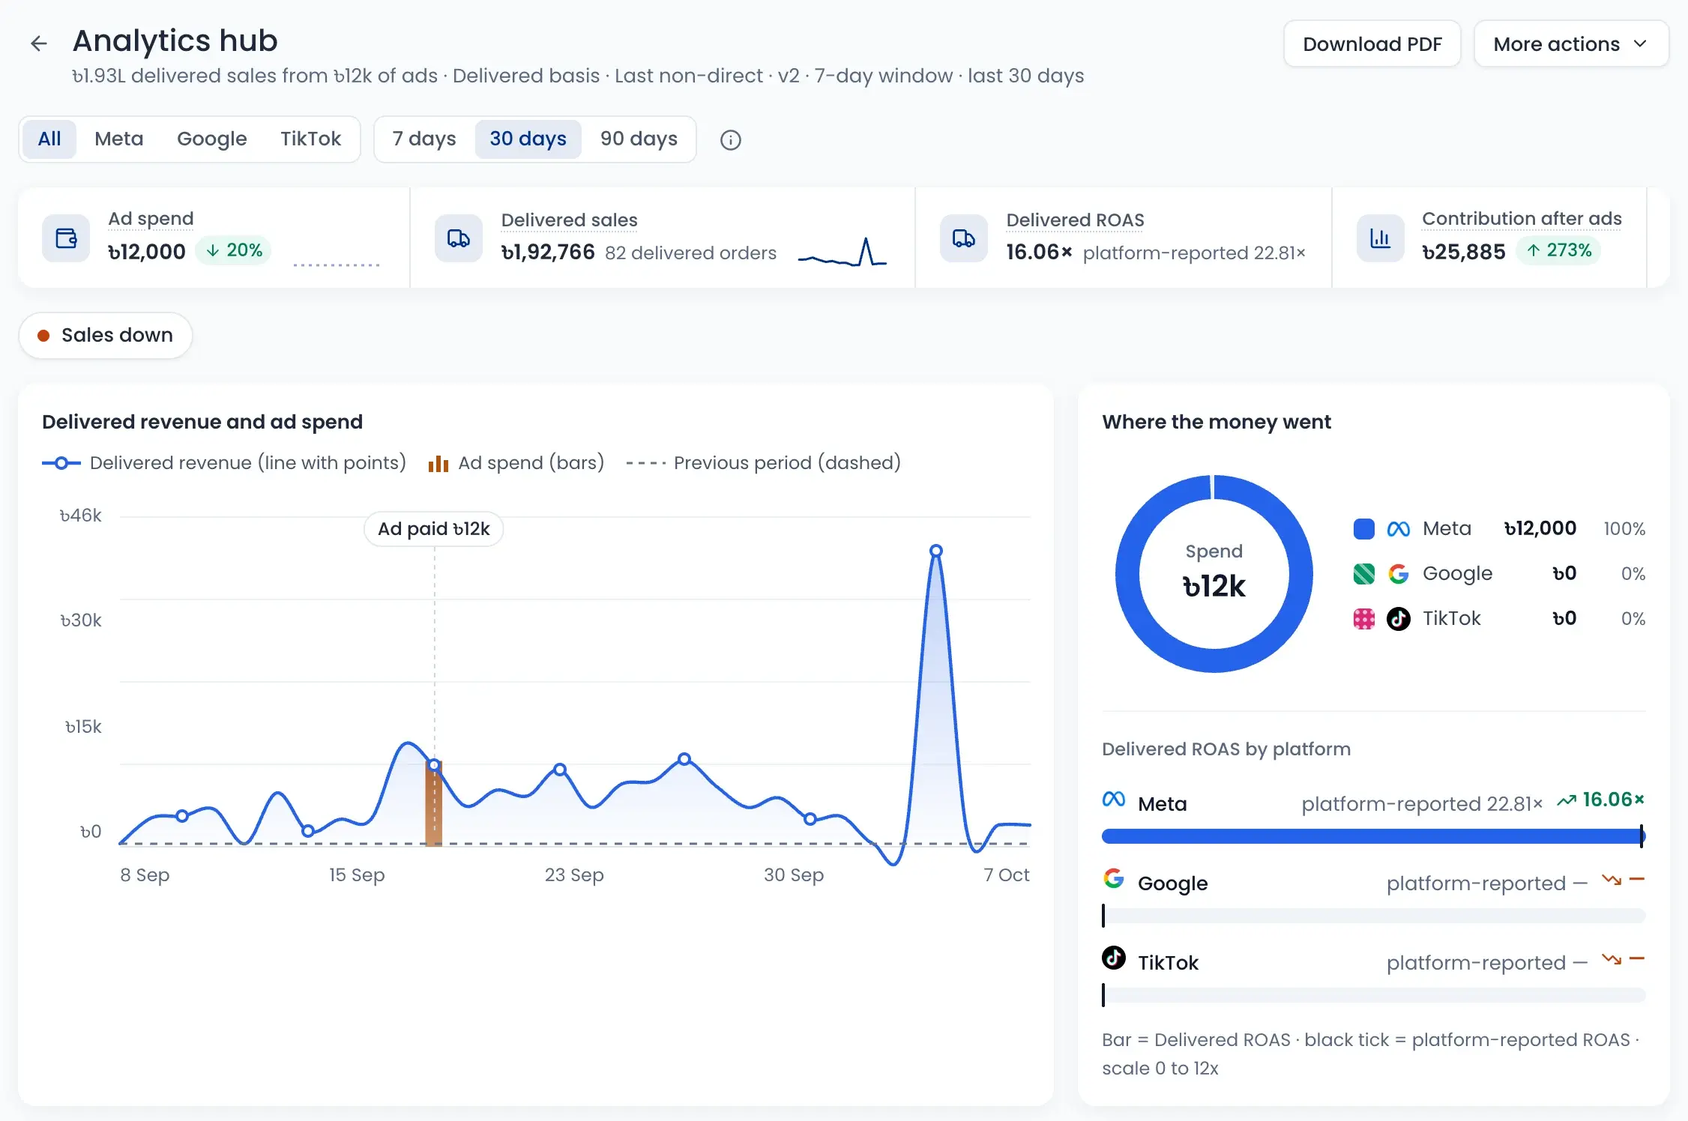Filter by the Meta platform
Viewport: 1688px width, 1121px height.
pyautogui.click(x=119, y=139)
